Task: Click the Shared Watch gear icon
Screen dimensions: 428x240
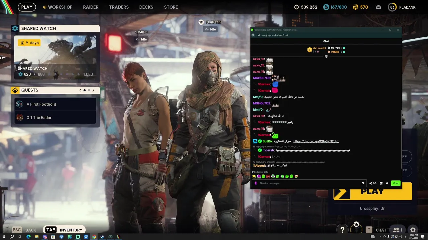Action: pyautogui.click(x=15, y=28)
